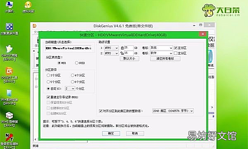Open volume label dropdown showing 软件
This screenshot has width=248, height=149.
pyautogui.click(x=161, y=53)
